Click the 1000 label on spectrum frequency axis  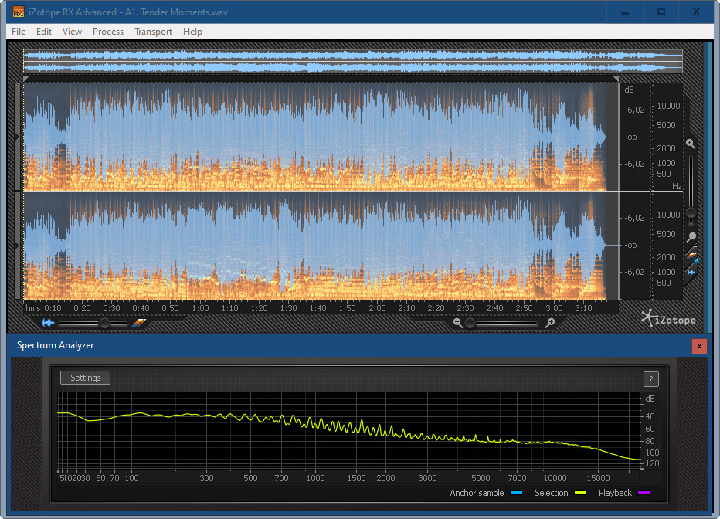(315, 478)
